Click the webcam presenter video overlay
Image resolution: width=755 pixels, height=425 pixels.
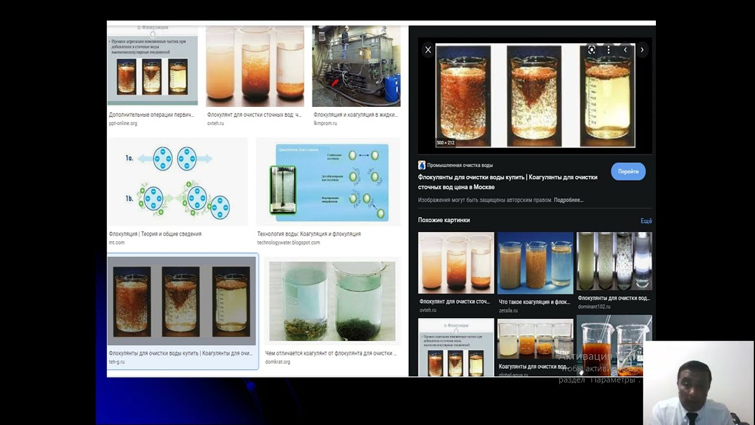[698, 382]
